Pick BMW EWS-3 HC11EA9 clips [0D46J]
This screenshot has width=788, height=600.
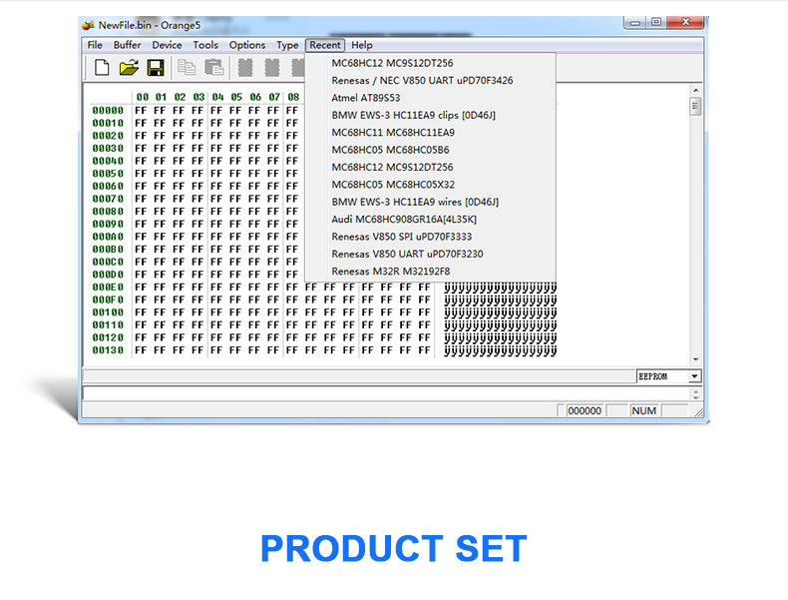[x=413, y=115]
